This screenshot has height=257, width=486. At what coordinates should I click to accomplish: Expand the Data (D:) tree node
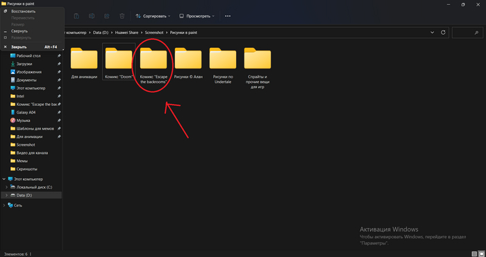pyautogui.click(x=7, y=195)
